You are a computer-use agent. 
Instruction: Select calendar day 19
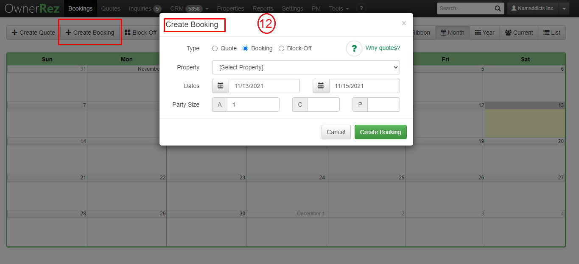tap(445, 156)
